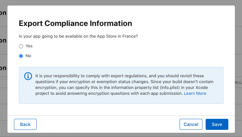The width and height of the screenshot is (242, 137).
Task: Click the middle truncated "on" heading behind dialog
Action: coord(3,41)
